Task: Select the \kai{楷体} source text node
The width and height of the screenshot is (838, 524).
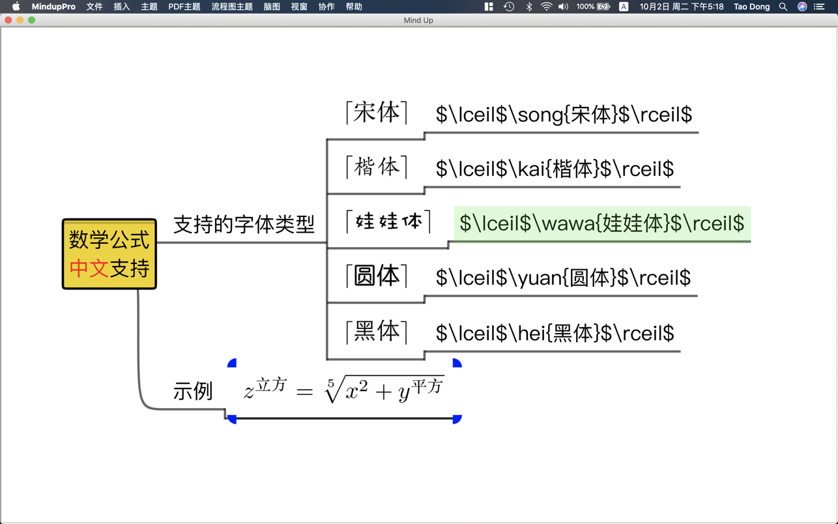Action: [x=555, y=169]
